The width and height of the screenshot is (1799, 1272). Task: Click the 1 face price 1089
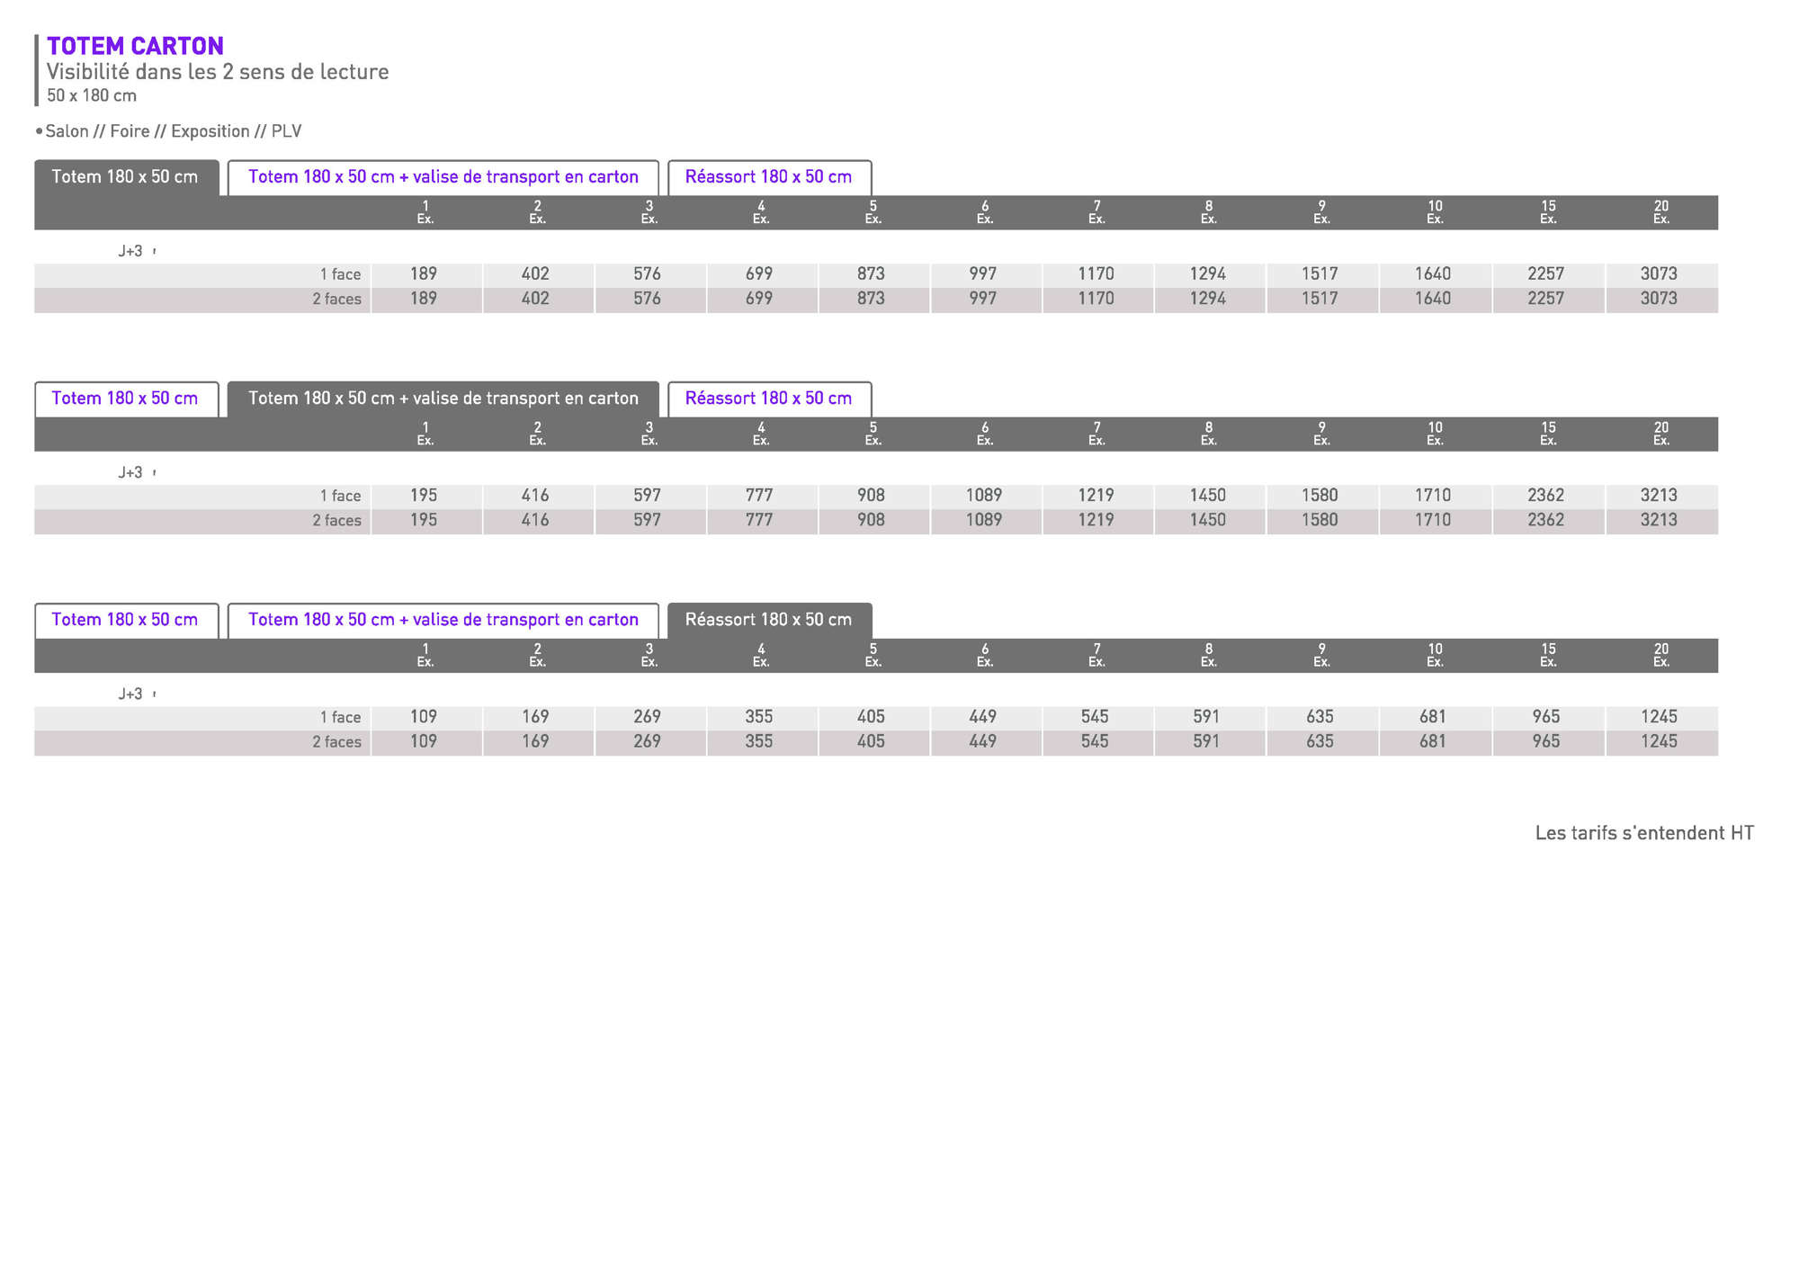point(983,496)
